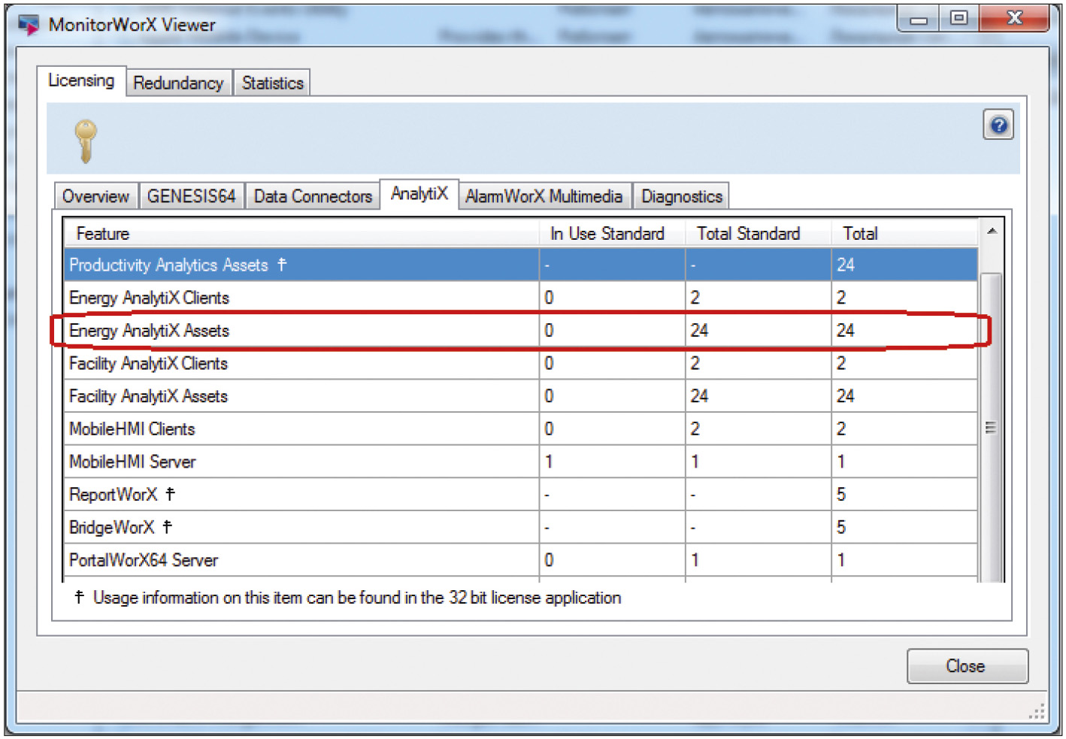
Task: Click the window resize grip corner
Action: pyautogui.click(x=1038, y=711)
